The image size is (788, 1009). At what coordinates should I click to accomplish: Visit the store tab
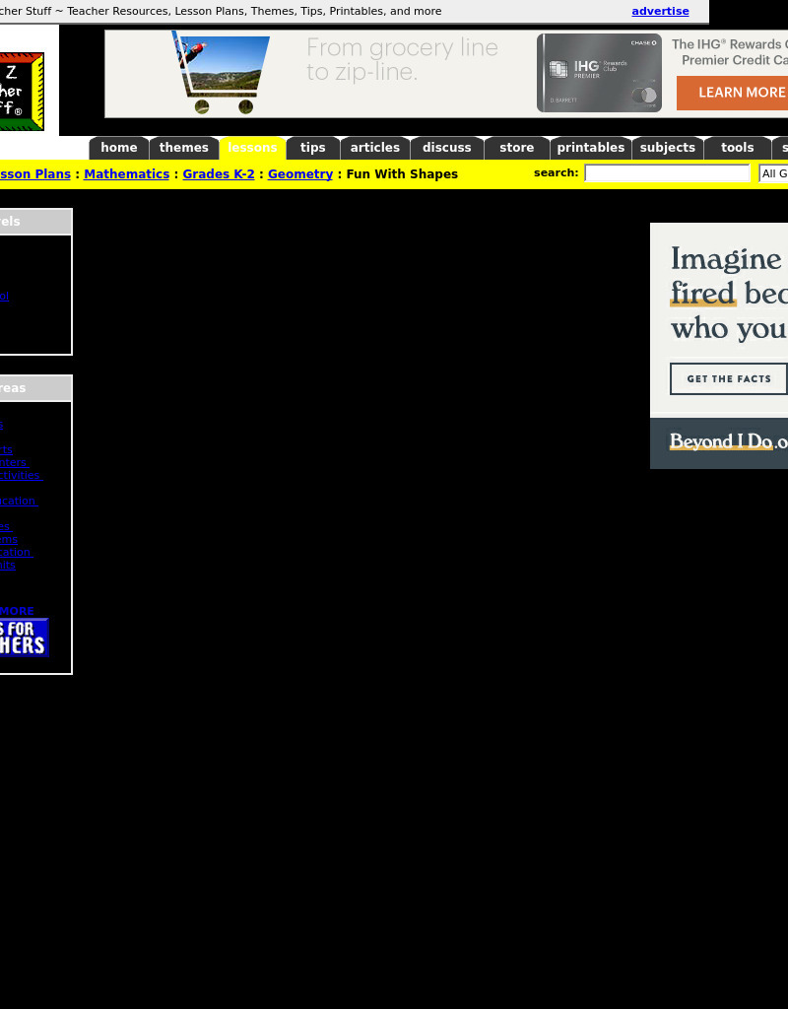tap(517, 148)
